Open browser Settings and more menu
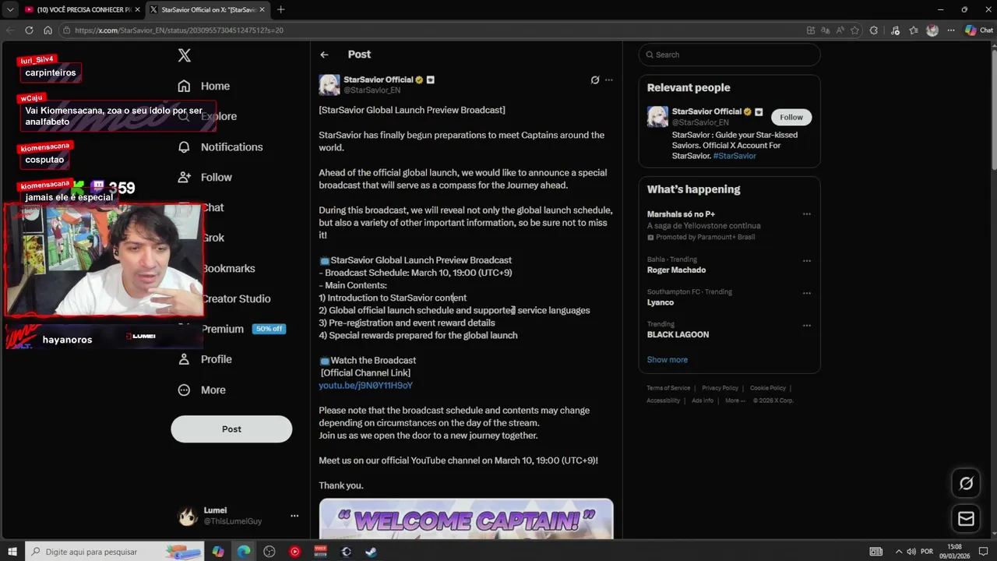This screenshot has height=561, width=997. (951, 30)
